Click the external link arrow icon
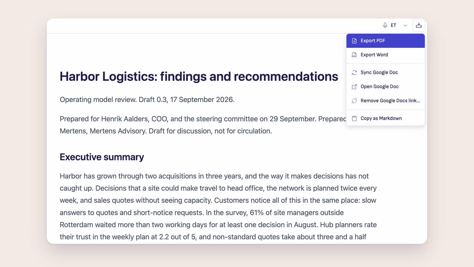Viewport: 474px width, 267px height. tap(354, 87)
